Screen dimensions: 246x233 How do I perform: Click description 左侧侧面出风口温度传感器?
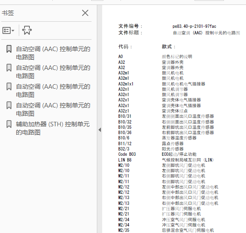click(188, 116)
